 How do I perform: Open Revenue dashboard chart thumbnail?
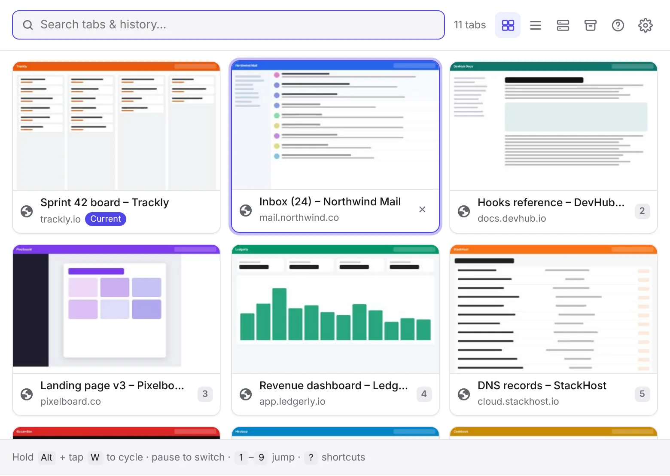click(x=335, y=309)
